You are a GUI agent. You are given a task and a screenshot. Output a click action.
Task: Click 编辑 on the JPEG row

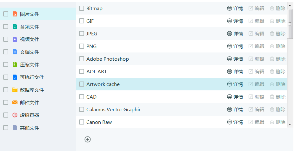pyautogui.click(x=256, y=33)
